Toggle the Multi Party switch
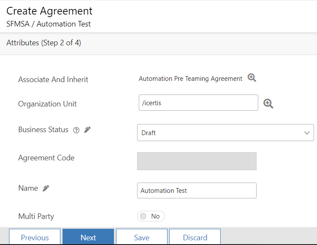The width and height of the screenshot is (317, 245). click(151, 216)
